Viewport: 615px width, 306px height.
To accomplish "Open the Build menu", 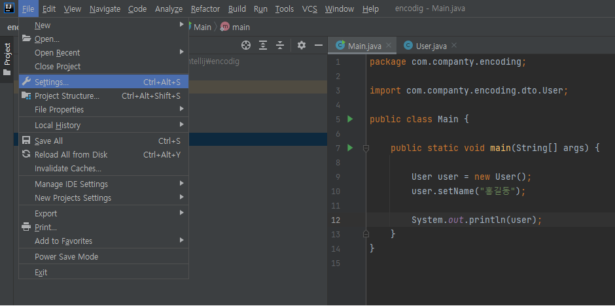I will coord(237,8).
